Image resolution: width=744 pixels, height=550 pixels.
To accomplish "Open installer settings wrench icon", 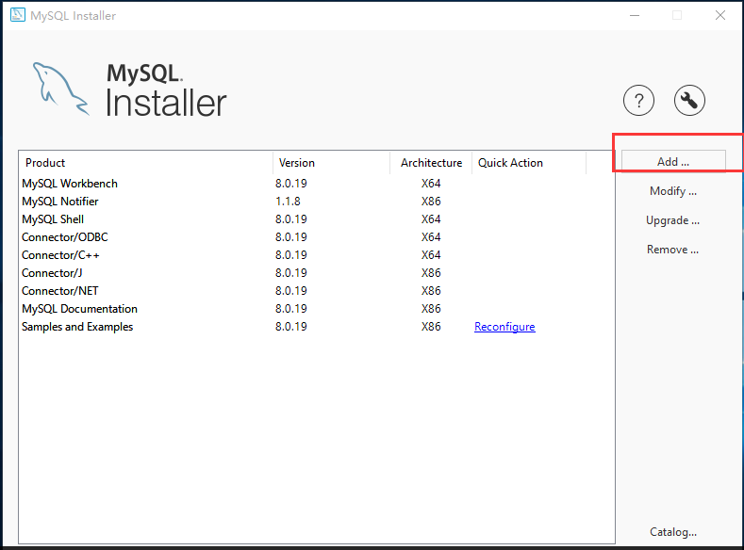I will click(689, 101).
